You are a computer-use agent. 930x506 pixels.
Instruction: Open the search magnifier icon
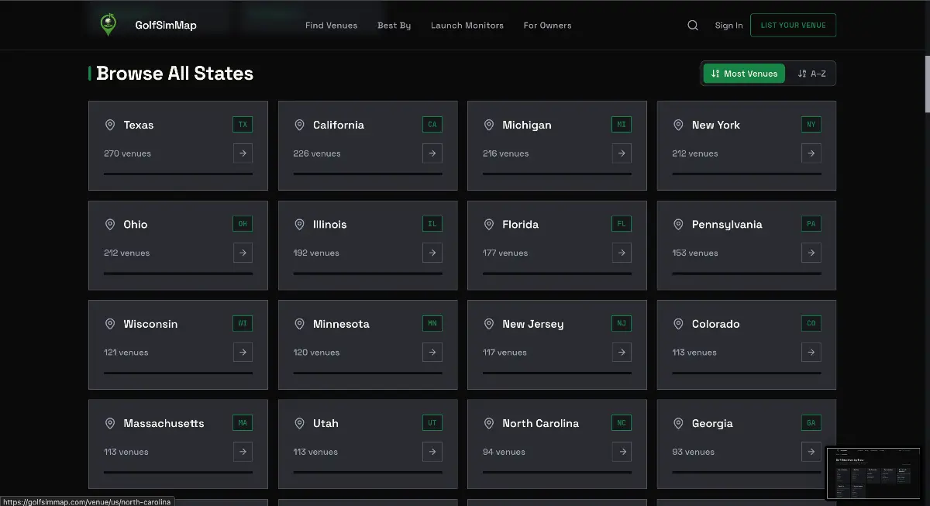point(693,25)
